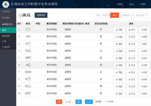The width and height of the screenshot is (151, 106).
Task: Open the batch selection dropdown
Action: 127,15
